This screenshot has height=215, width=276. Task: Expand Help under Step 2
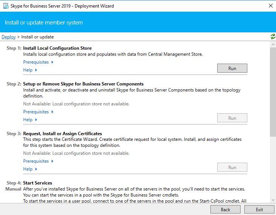coord(30,120)
